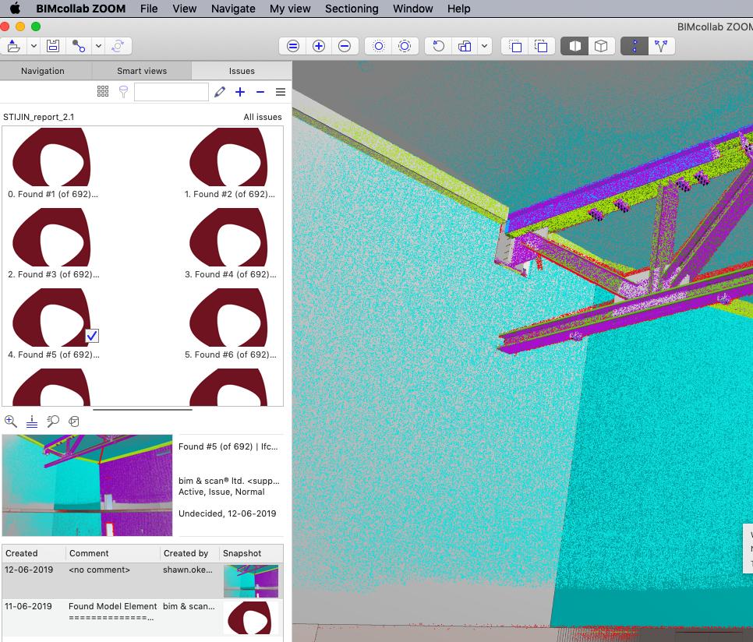
Task: Open the Apple menu
Action: [x=16, y=9]
